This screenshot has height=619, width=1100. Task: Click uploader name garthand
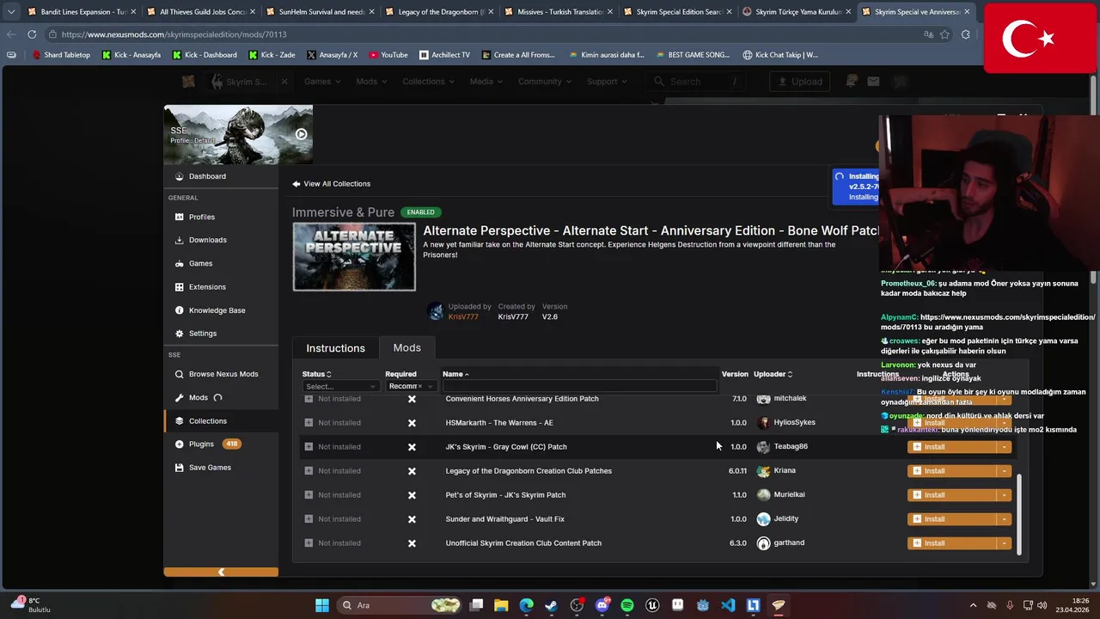pyautogui.click(x=789, y=543)
